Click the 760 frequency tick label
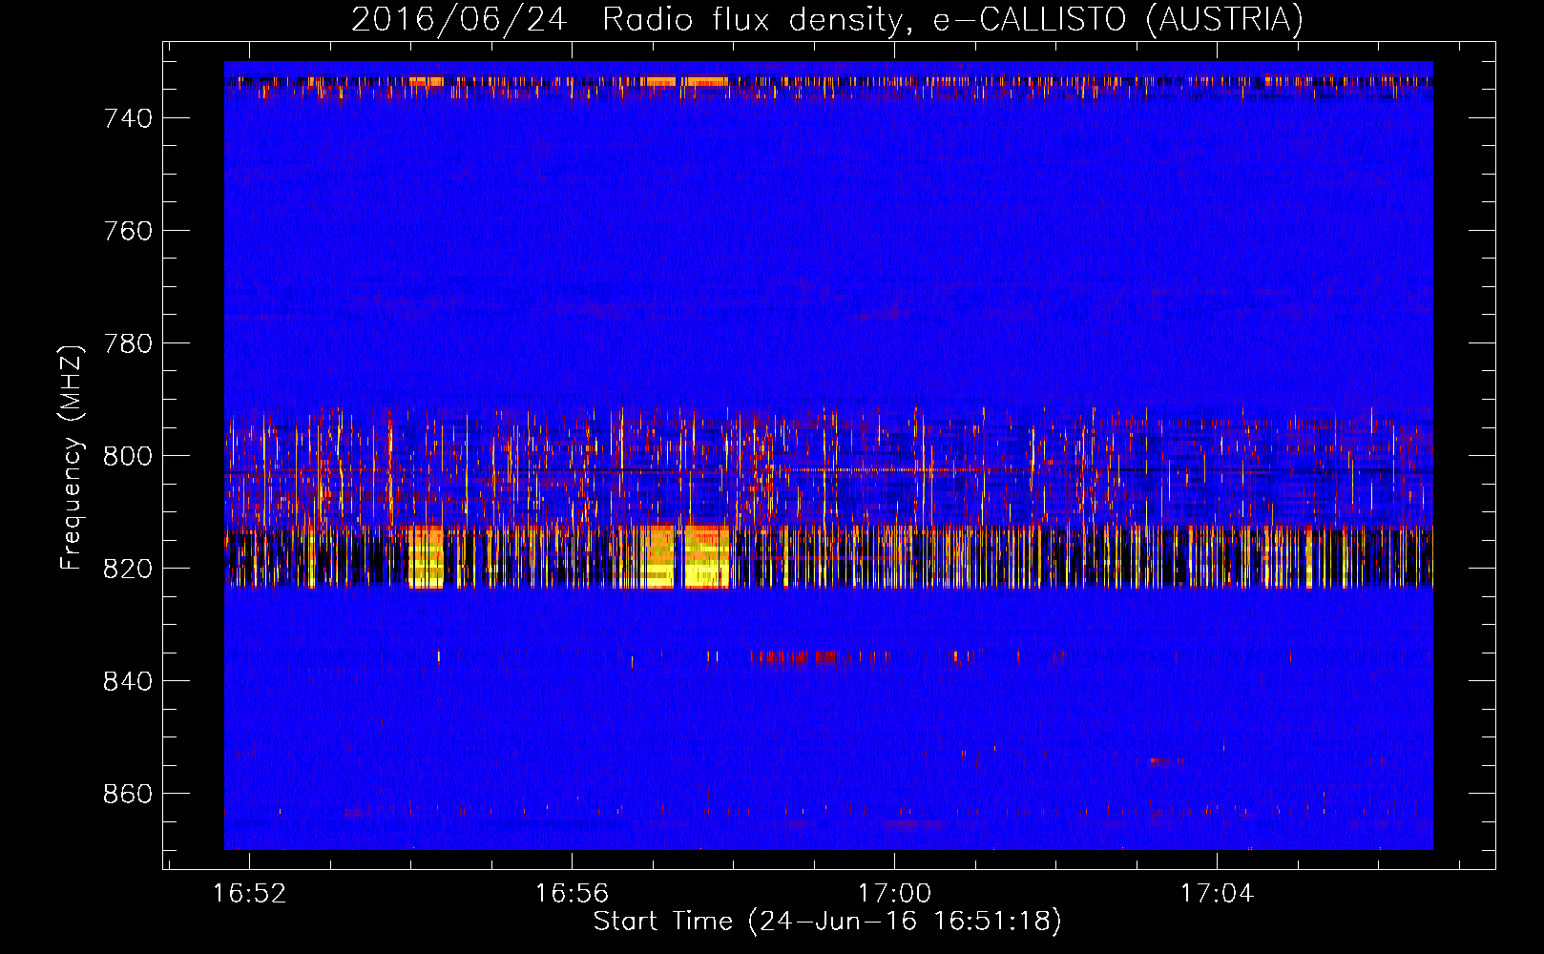 [x=128, y=231]
